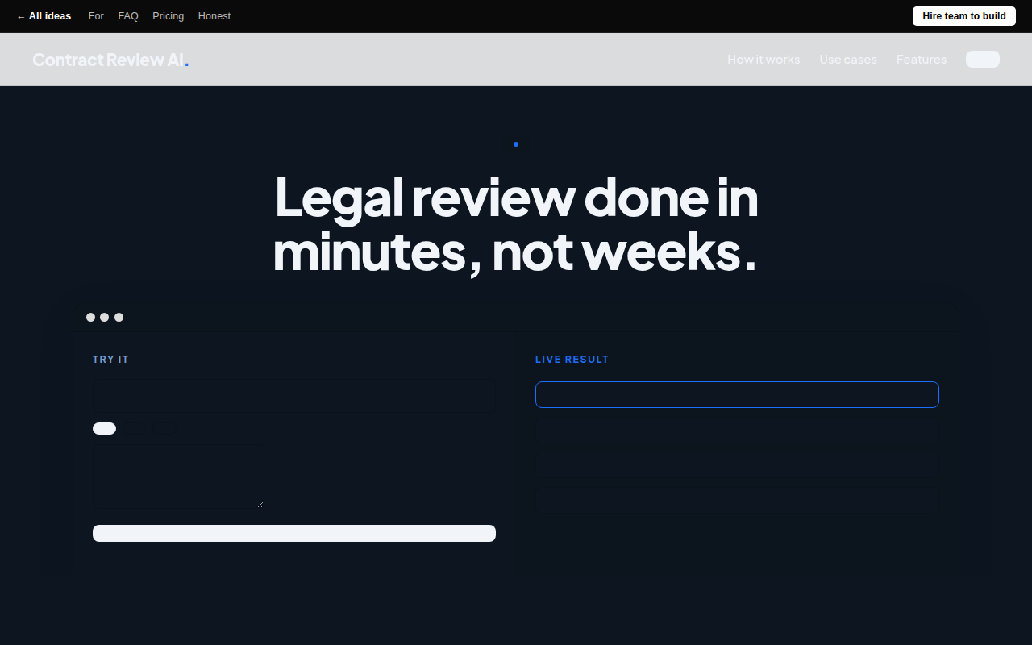1032x645 pixels.
Task: Open the Pricing link in top bar
Action: click(x=169, y=16)
